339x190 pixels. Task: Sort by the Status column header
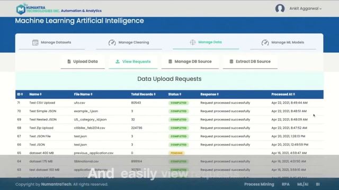[175, 94]
